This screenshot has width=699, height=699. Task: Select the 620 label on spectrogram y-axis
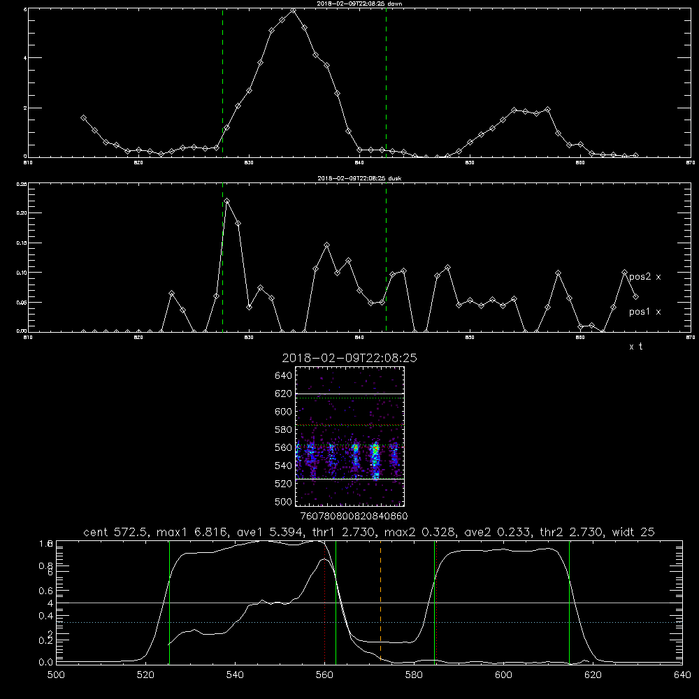click(284, 394)
